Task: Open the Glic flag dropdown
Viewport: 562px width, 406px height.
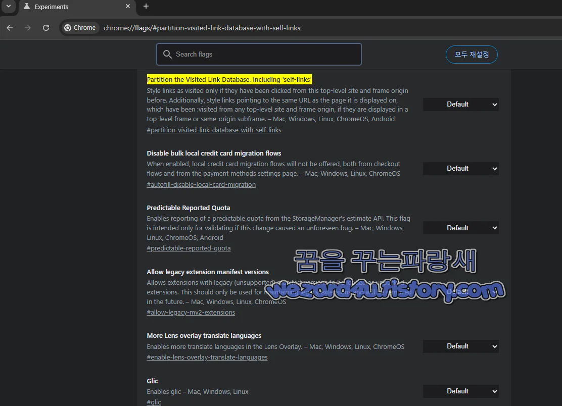Action: (460, 391)
